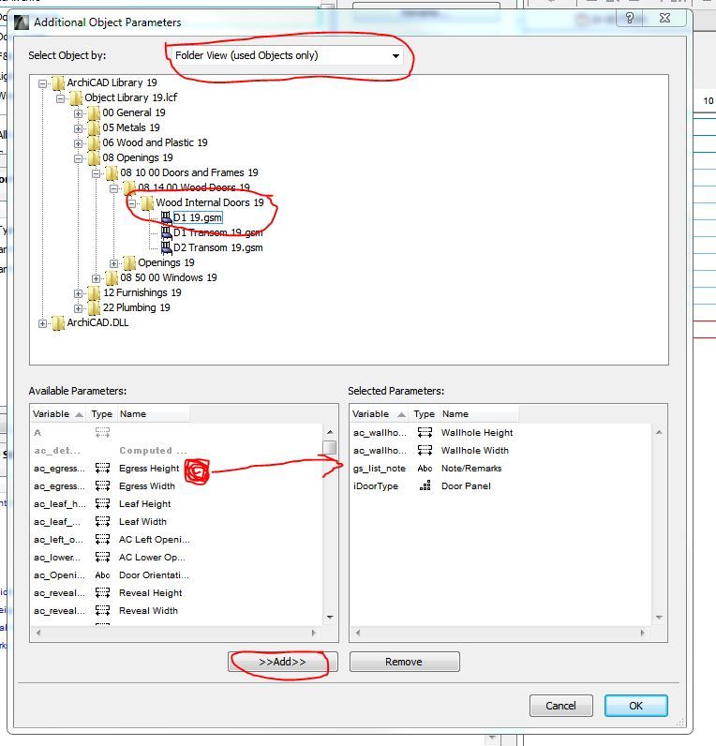The width and height of the screenshot is (716, 746).
Task: Close the Additional Object Parameters dialog
Action: pos(664,18)
